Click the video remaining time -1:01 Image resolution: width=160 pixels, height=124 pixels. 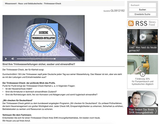pyautogui.click(x=74, y=59)
